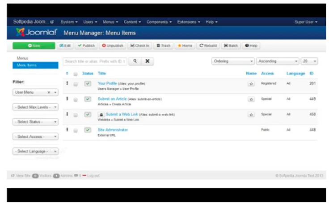The image size is (329, 206).
Task: Open site preview icon beside Softpedia Joom
Action: tap(52, 22)
